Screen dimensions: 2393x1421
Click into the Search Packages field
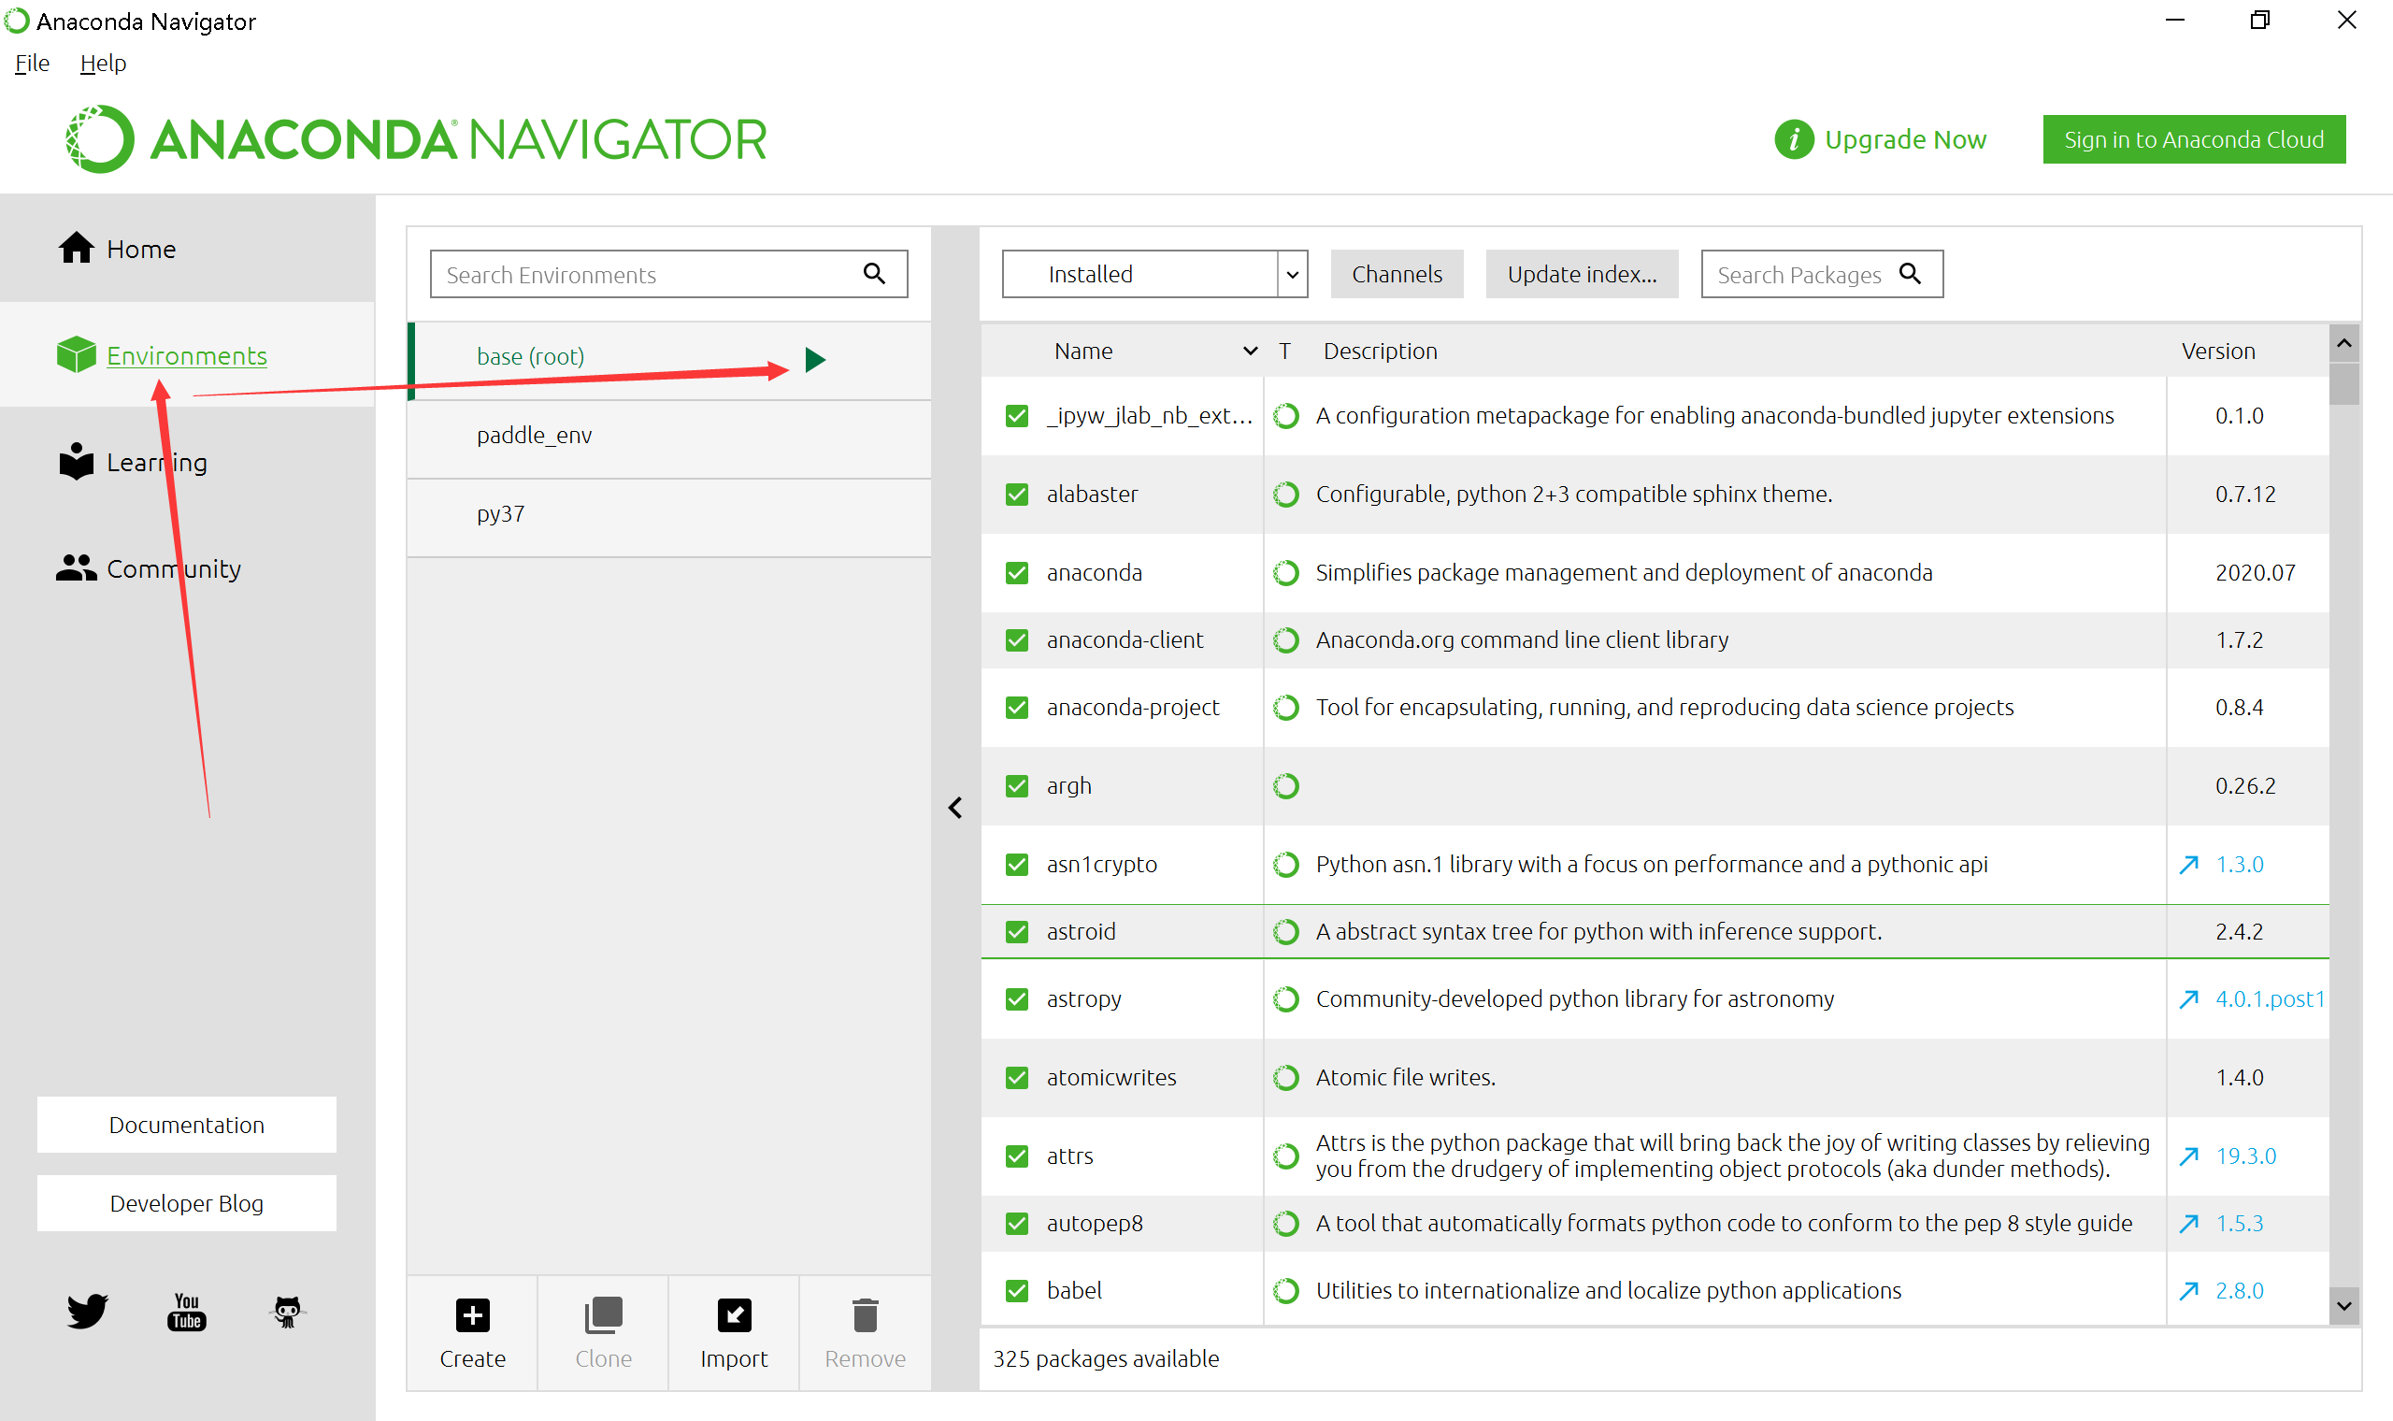(x=1798, y=275)
